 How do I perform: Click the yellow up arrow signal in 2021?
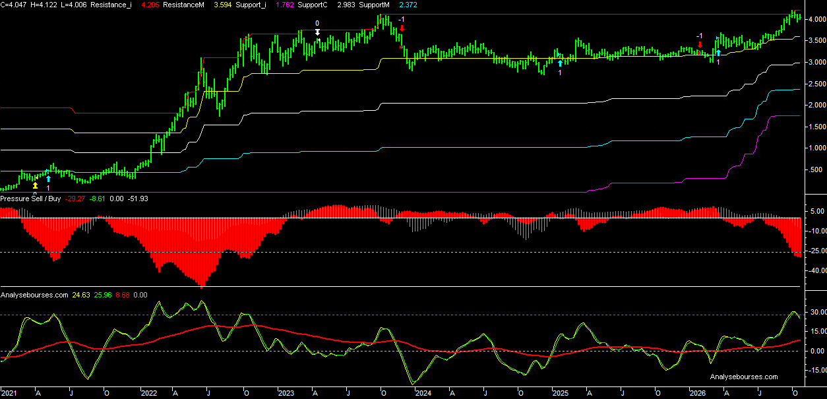click(35, 186)
